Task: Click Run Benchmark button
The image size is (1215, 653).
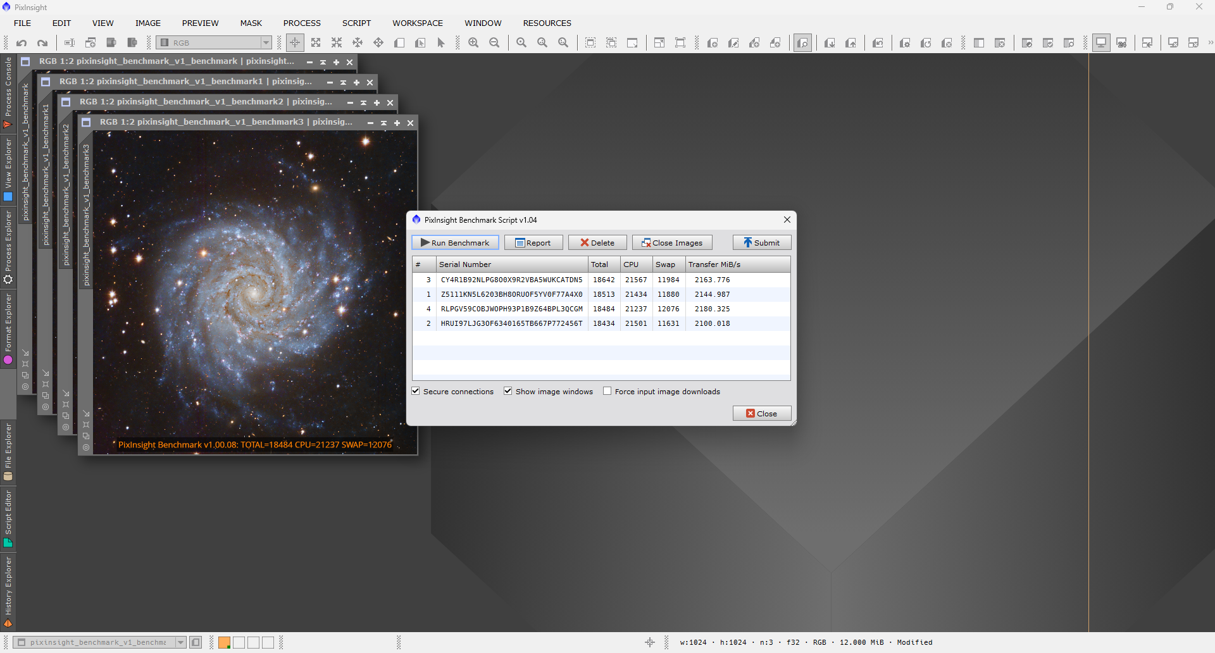Action: coord(455,243)
